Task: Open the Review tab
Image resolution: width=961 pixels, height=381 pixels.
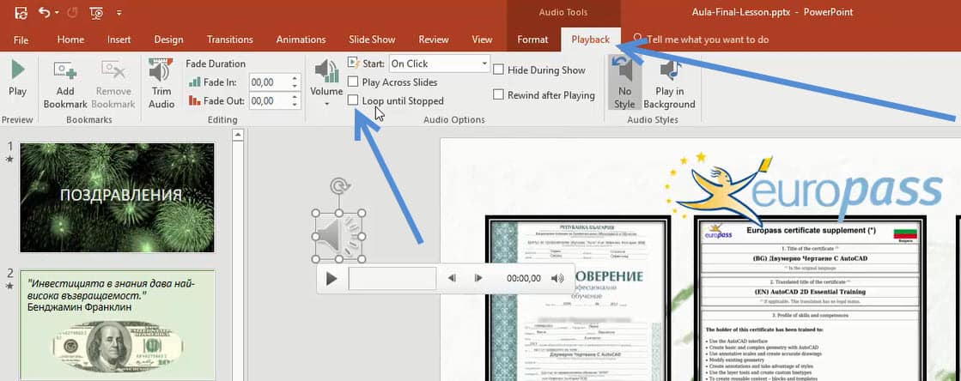Action: [x=434, y=39]
